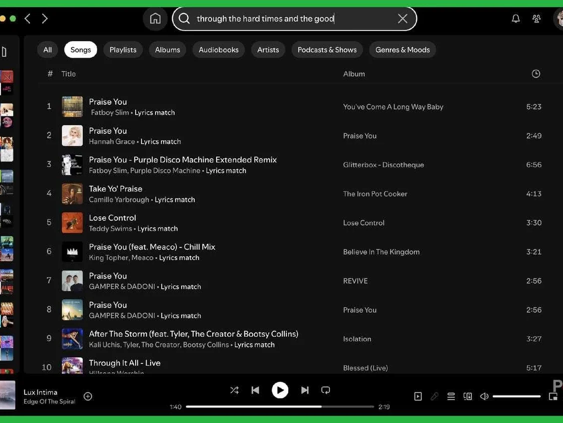Open REVIVE album link
The height and width of the screenshot is (423, 563).
click(355, 281)
